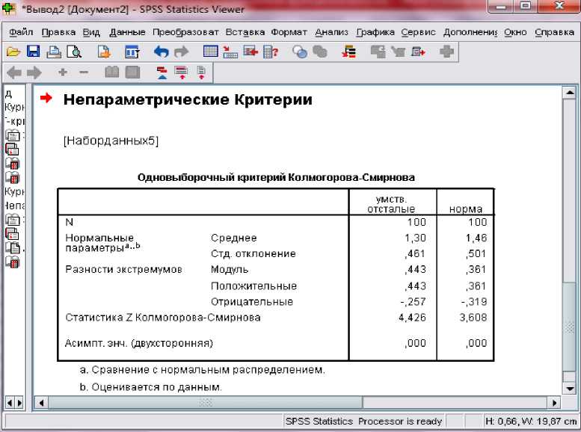Click the Go to Data grid icon
The height and width of the screenshot is (432, 581).
pyautogui.click(x=210, y=51)
